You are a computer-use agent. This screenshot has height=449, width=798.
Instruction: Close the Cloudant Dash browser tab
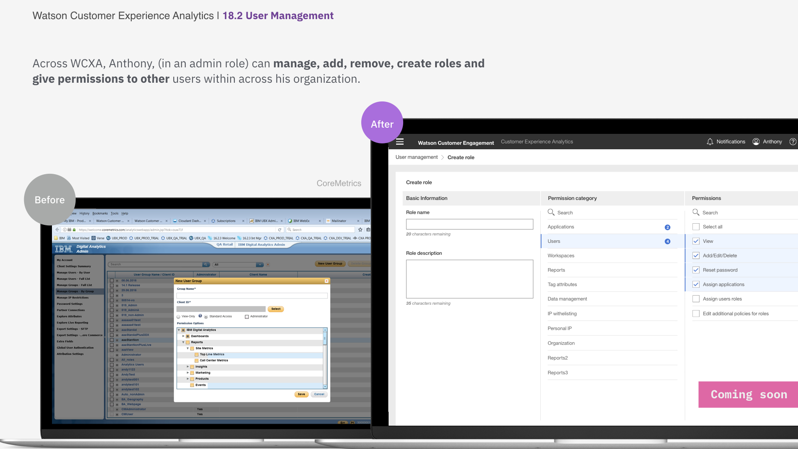[x=205, y=221]
